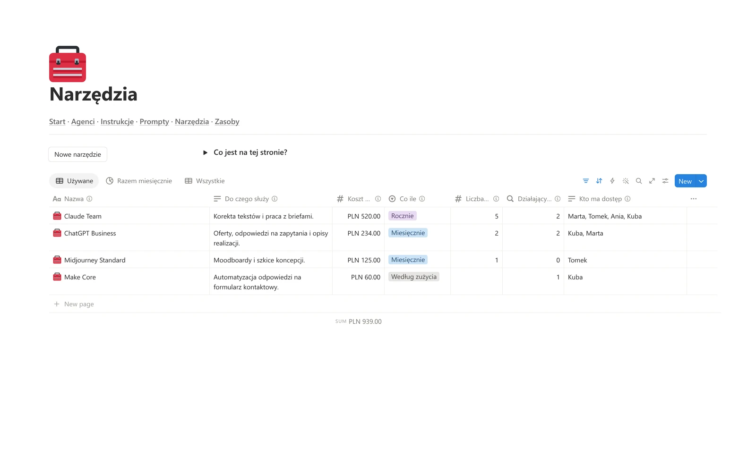Open automations lightning bolt icon
Image resolution: width=756 pixels, height=472 pixels.
click(612, 181)
